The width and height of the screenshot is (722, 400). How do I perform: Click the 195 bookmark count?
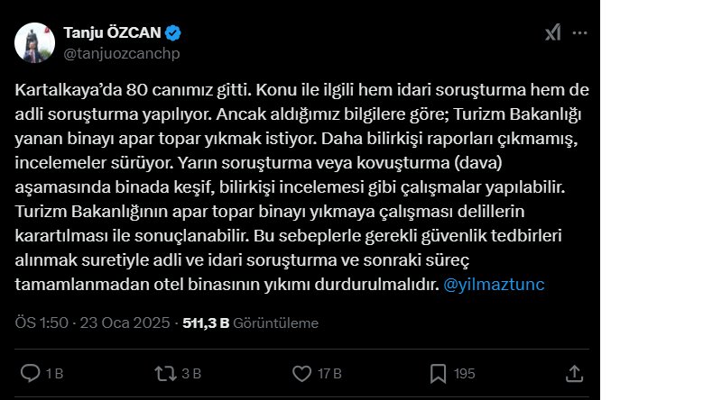[465, 374]
